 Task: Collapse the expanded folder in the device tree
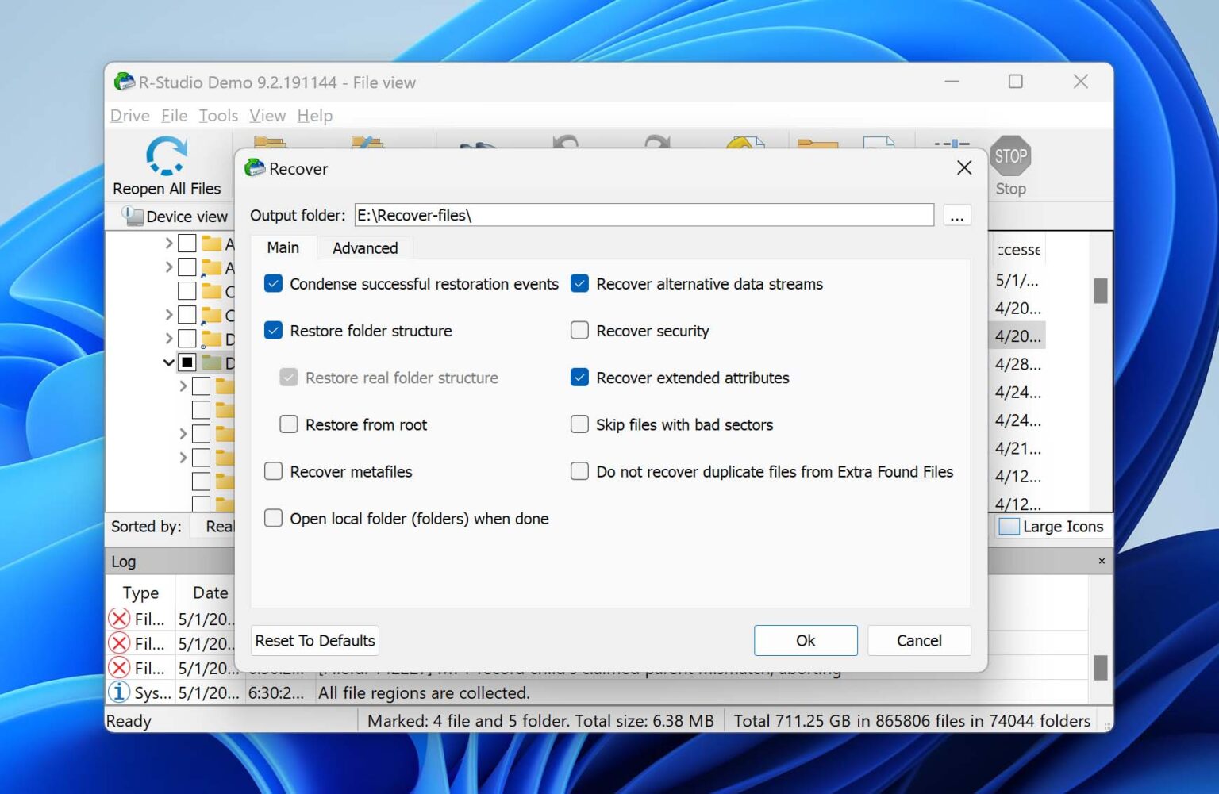[168, 362]
